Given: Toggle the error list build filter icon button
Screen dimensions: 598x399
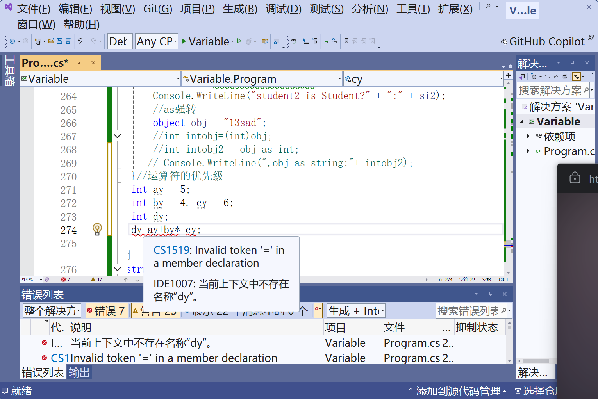Looking at the screenshot, I should [x=318, y=311].
